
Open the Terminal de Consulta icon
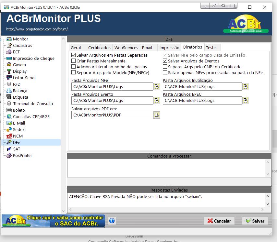click(9, 104)
